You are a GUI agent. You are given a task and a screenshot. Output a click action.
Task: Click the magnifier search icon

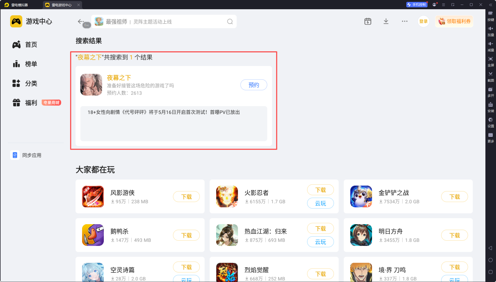(230, 21)
